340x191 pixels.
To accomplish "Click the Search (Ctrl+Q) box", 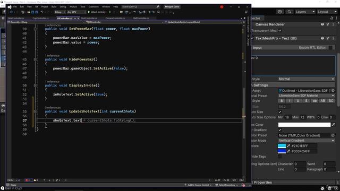I will tap(140, 7).
